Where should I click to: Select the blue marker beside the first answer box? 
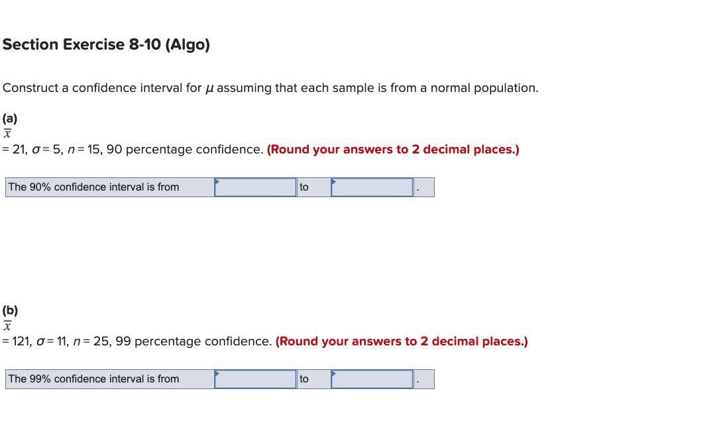217,181
